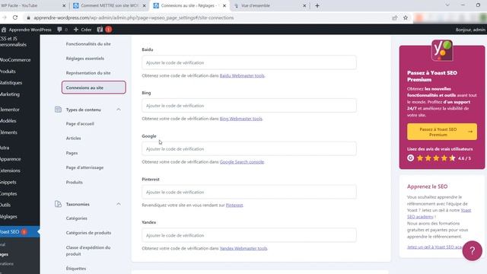Switch to the Comment METTRE son site tab

click(109, 5)
